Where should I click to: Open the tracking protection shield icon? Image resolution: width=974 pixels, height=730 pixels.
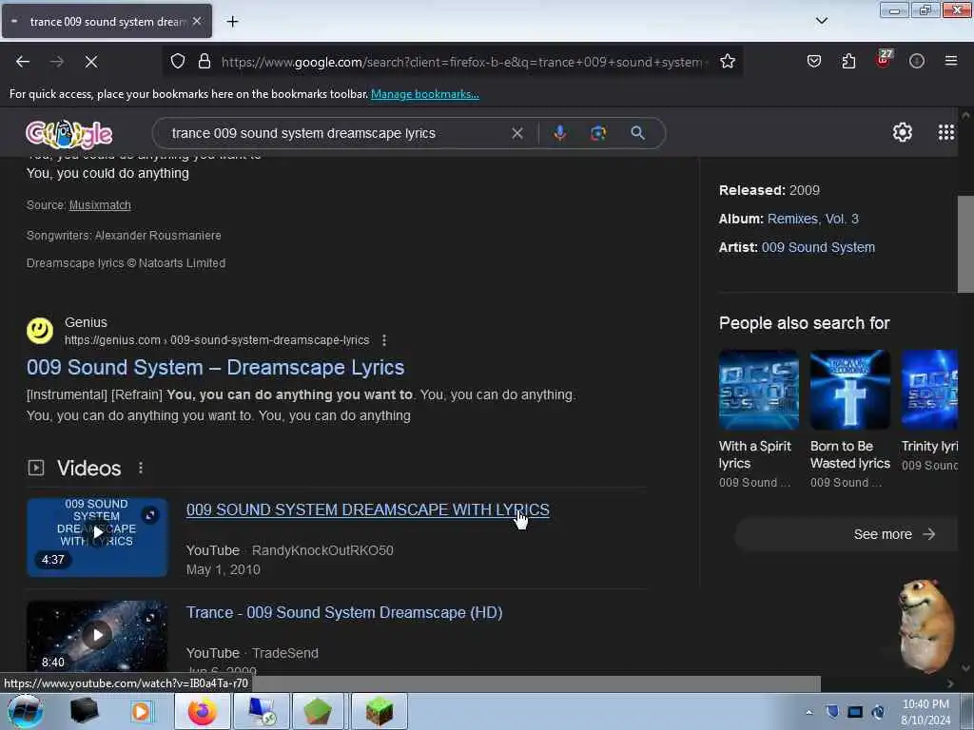[178, 62]
